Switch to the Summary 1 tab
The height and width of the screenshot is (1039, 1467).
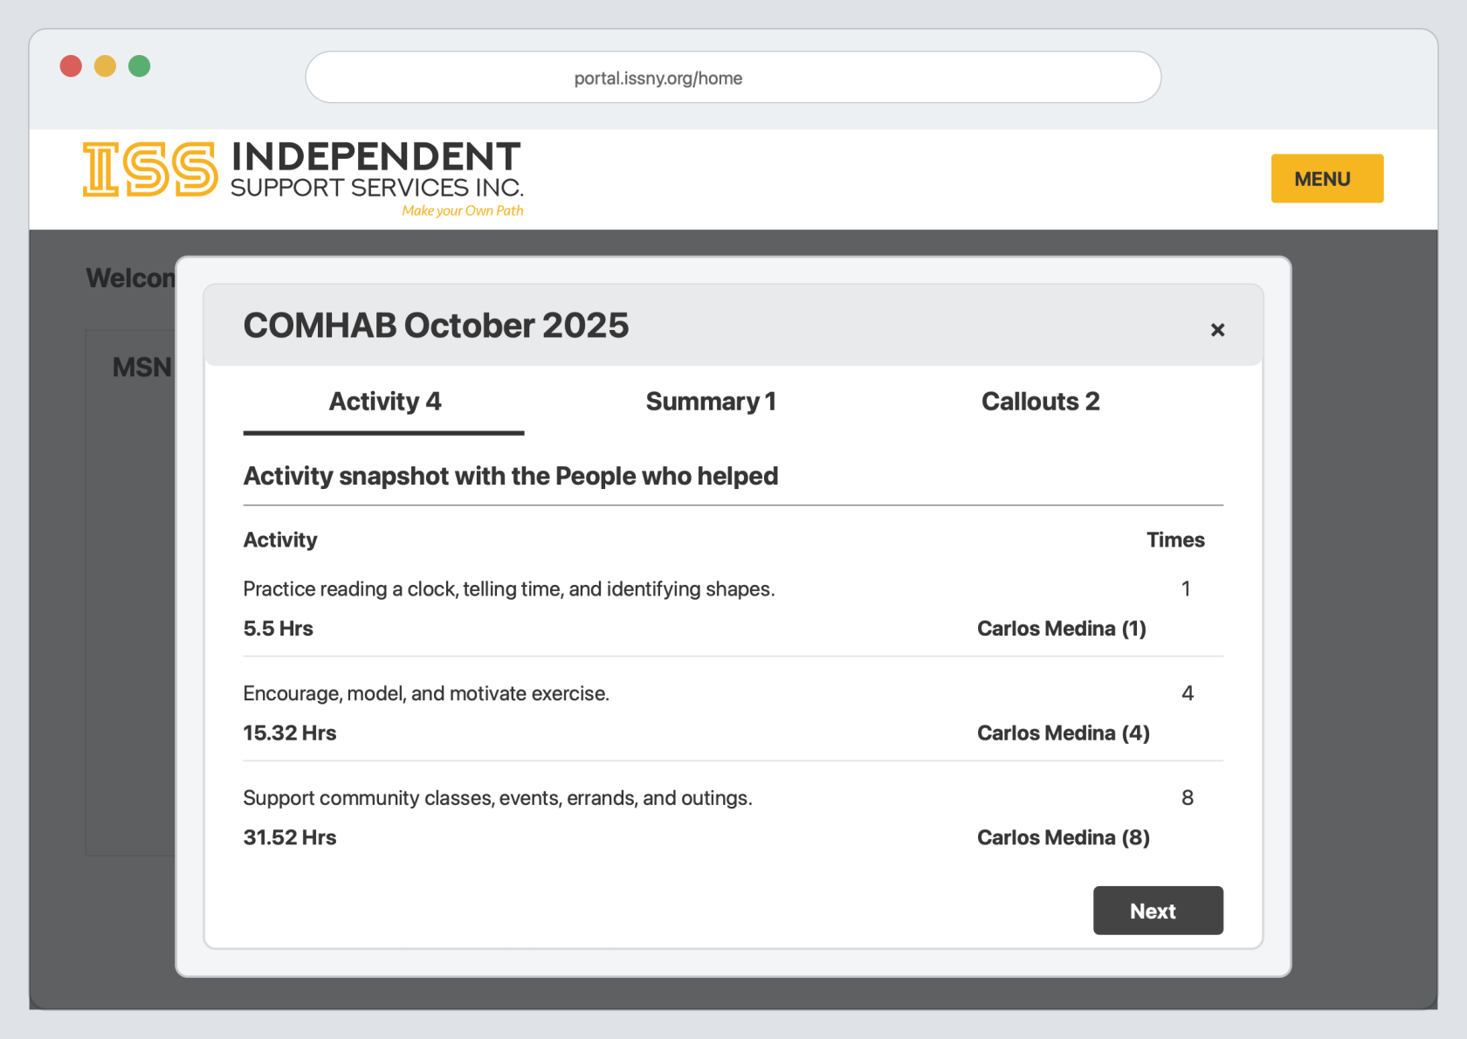point(711,402)
